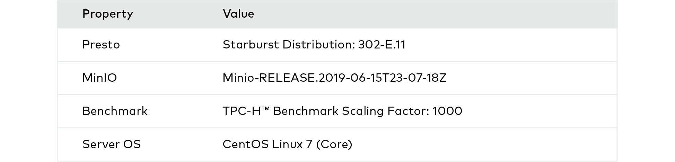675x162 pixels.
Task: Select the Presto property cell
Action: (x=101, y=45)
